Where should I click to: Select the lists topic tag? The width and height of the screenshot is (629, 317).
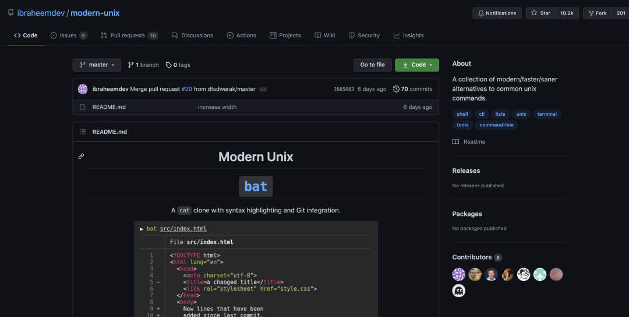pyautogui.click(x=500, y=114)
